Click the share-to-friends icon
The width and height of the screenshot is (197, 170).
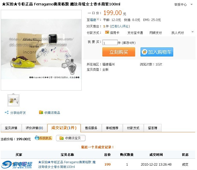click(x=7, y=112)
